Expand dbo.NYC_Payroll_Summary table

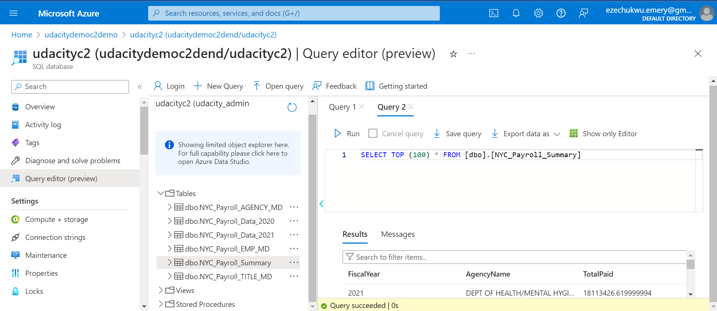(169, 262)
